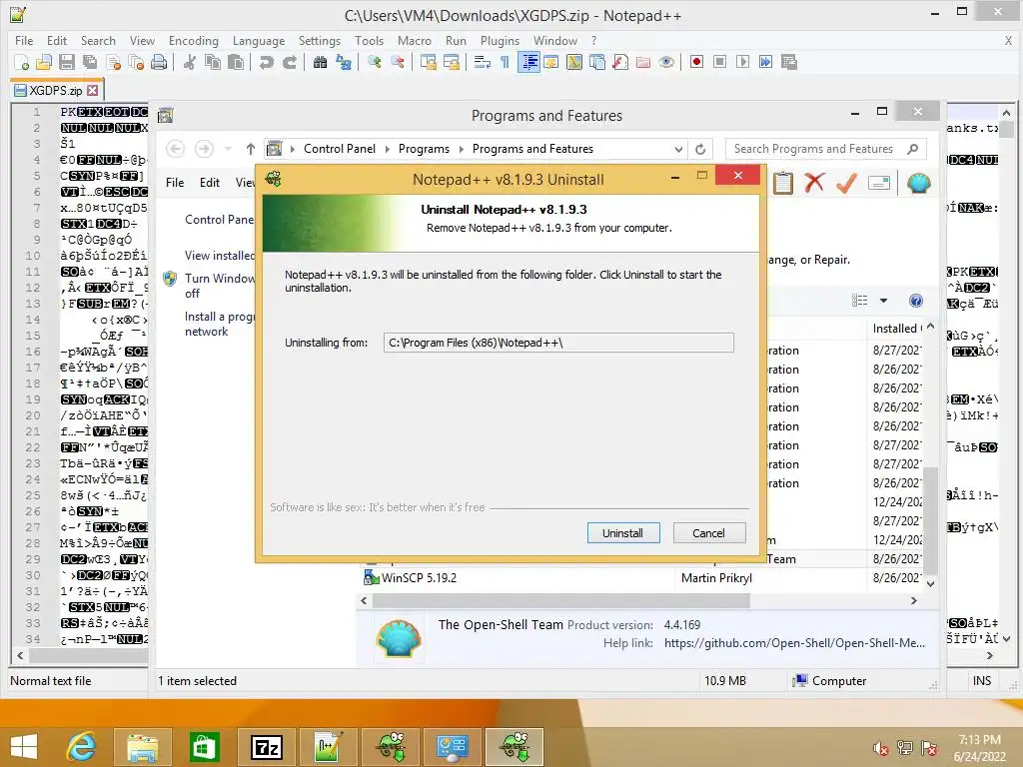Expand recent locations dropdown beside navigation arrows

(x=228, y=149)
